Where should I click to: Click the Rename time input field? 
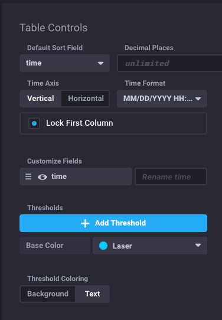[171, 177]
